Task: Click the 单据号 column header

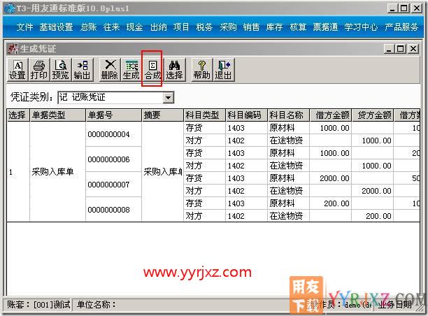Action: pos(113,115)
